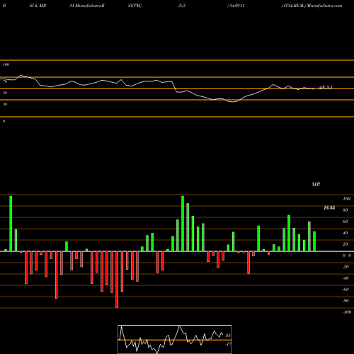354x354 pixels.
Task: Click the MR scale 40 label
Action: coord(346,233)
